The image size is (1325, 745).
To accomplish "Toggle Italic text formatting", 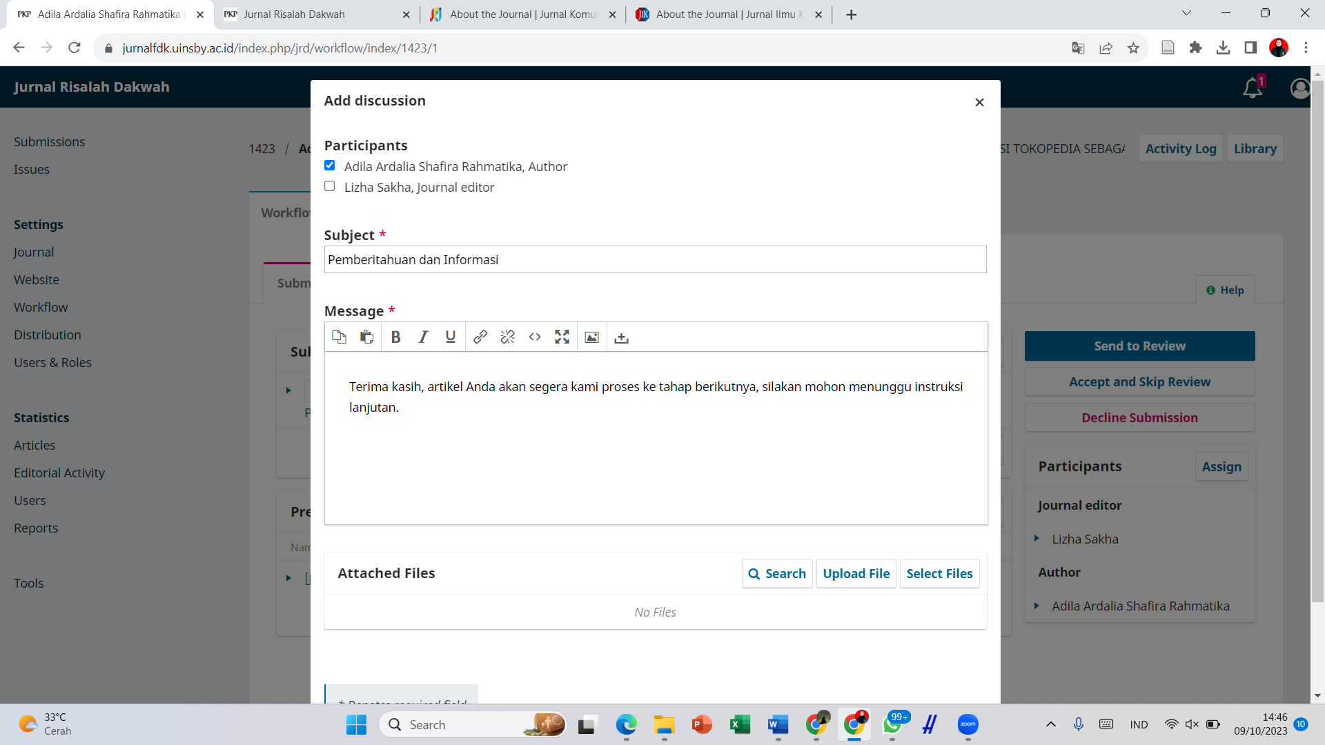I will pos(423,337).
